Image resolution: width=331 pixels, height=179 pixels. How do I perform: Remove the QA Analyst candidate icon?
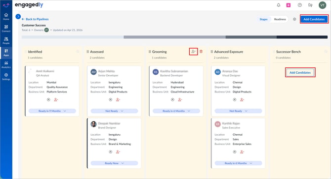(56, 100)
